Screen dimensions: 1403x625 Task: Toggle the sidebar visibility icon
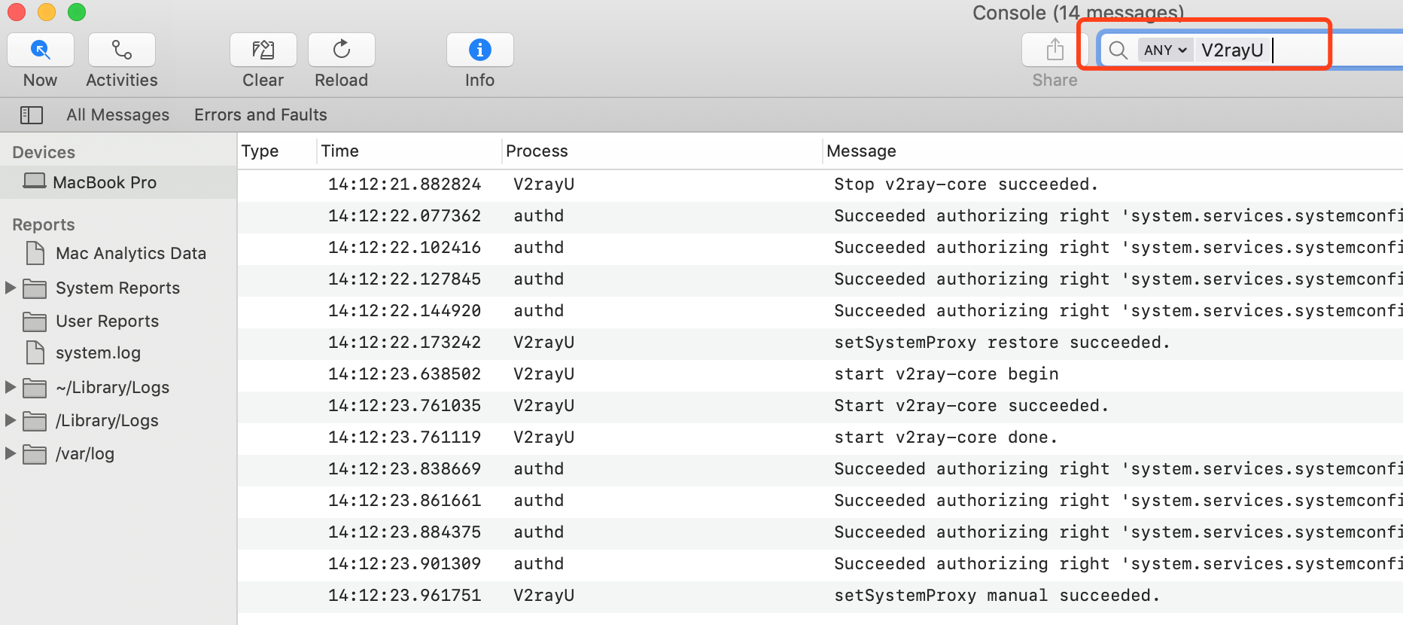[31, 115]
